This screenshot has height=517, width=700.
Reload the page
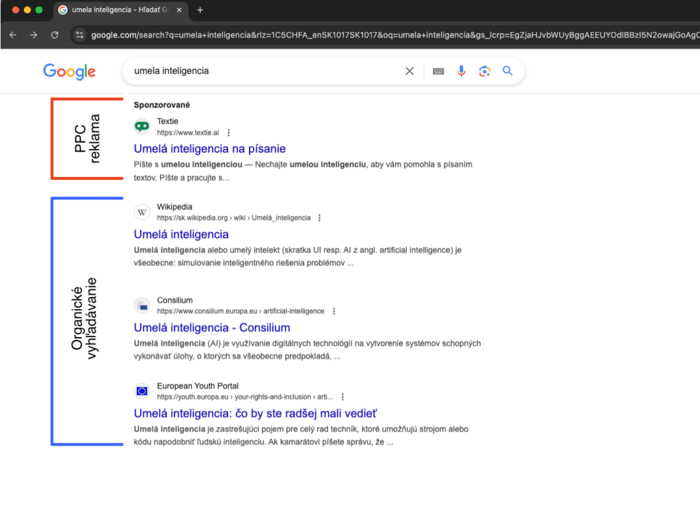coord(55,35)
